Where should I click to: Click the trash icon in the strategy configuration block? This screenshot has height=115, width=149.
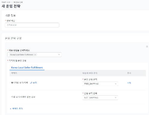pyautogui.click(x=147, y=47)
